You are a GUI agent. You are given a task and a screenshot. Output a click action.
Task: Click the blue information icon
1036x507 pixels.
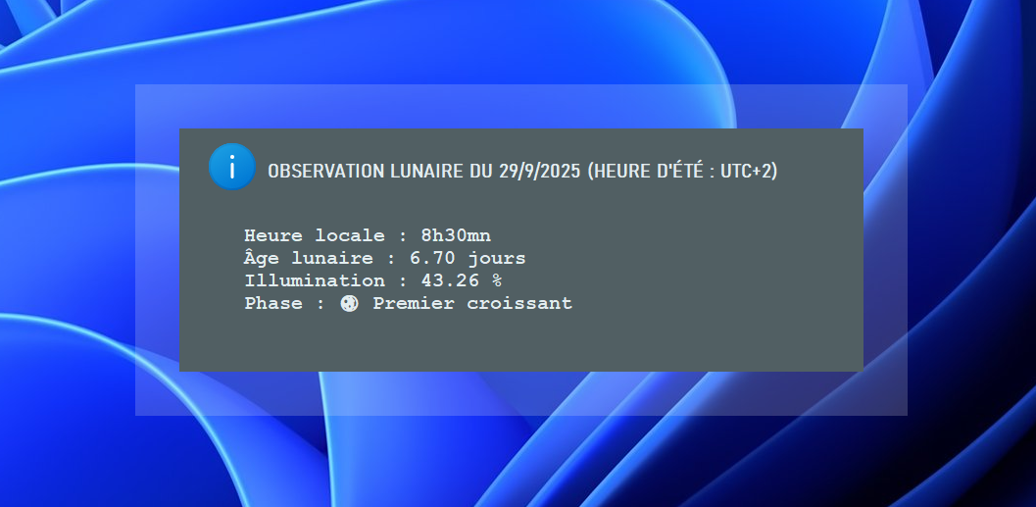[x=231, y=167]
